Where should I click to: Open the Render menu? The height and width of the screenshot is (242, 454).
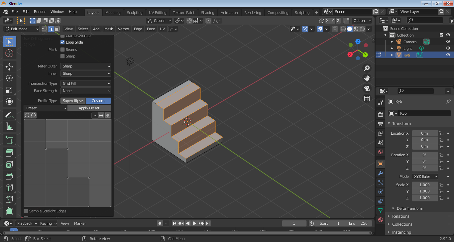click(40, 12)
